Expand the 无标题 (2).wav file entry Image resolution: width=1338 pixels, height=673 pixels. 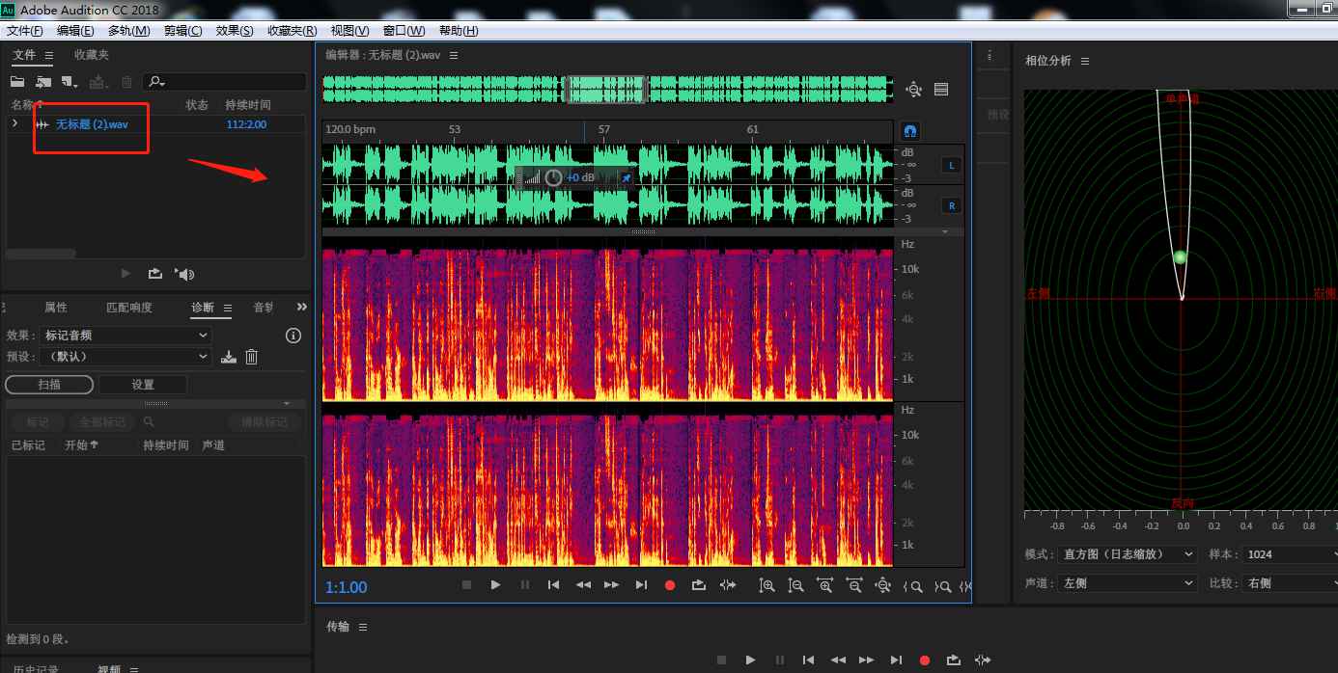coord(14,124)
